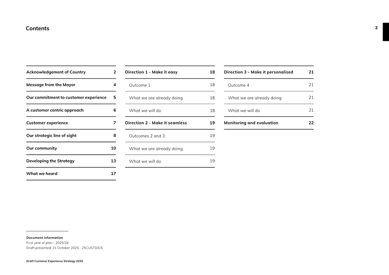Click the Outcome 1 entry
The image size is (389, 275).
coord(140,85)
